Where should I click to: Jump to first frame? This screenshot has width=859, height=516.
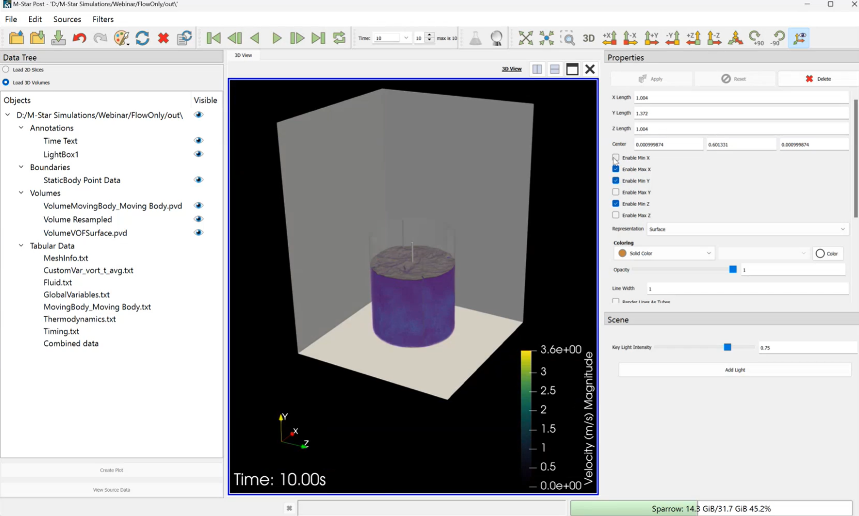click(213, 38)
